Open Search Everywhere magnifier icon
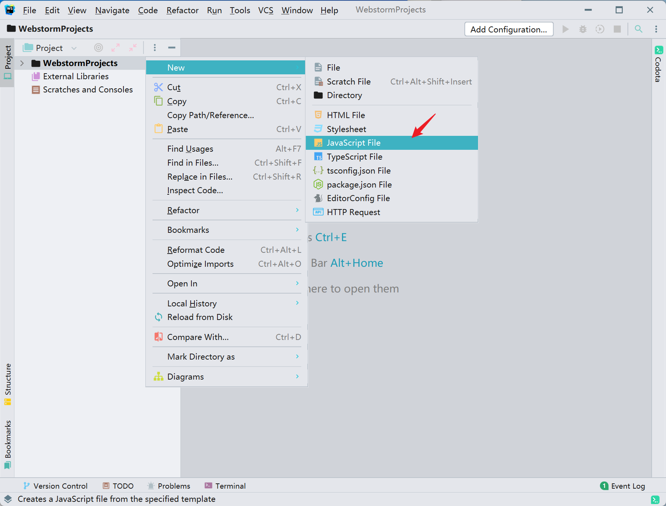This screenshot has width=666, height=506. 638,29
